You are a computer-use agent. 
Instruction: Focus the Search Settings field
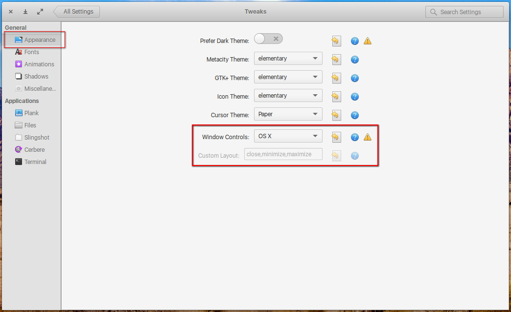pos(465,12)
